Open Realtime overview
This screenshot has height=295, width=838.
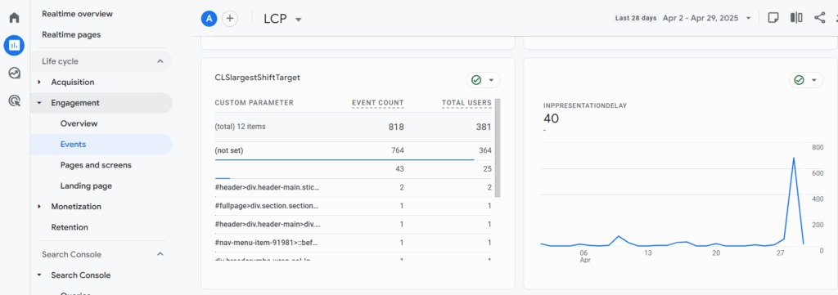point(78,14)
